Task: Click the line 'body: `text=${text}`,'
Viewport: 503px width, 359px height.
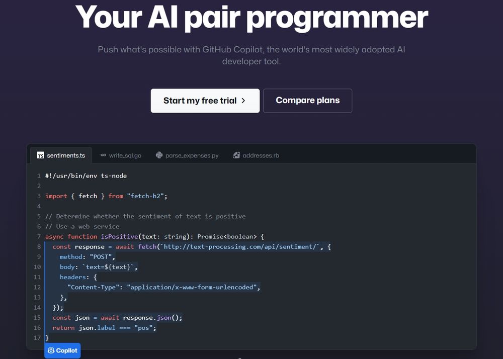Action: click(x=99, y=267)
